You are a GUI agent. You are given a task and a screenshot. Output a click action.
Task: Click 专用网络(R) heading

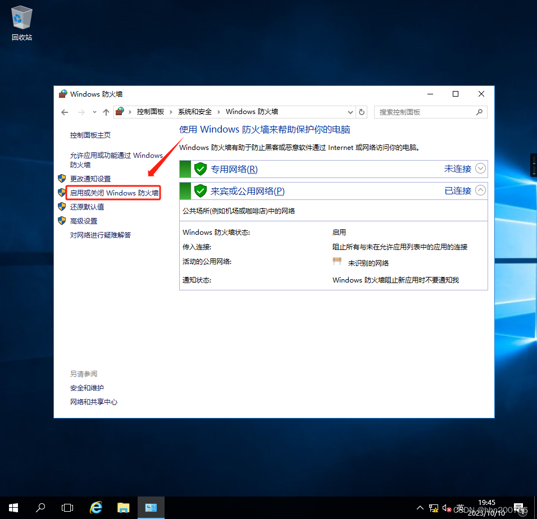click(234, 169)
